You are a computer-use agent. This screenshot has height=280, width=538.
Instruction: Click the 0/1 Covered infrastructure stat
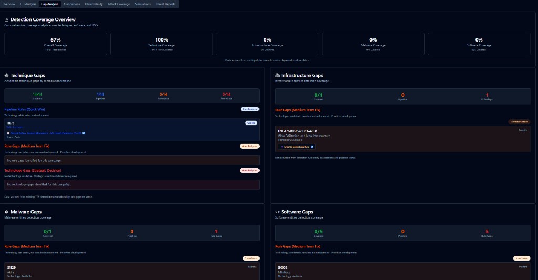click(x=318, y=97)
